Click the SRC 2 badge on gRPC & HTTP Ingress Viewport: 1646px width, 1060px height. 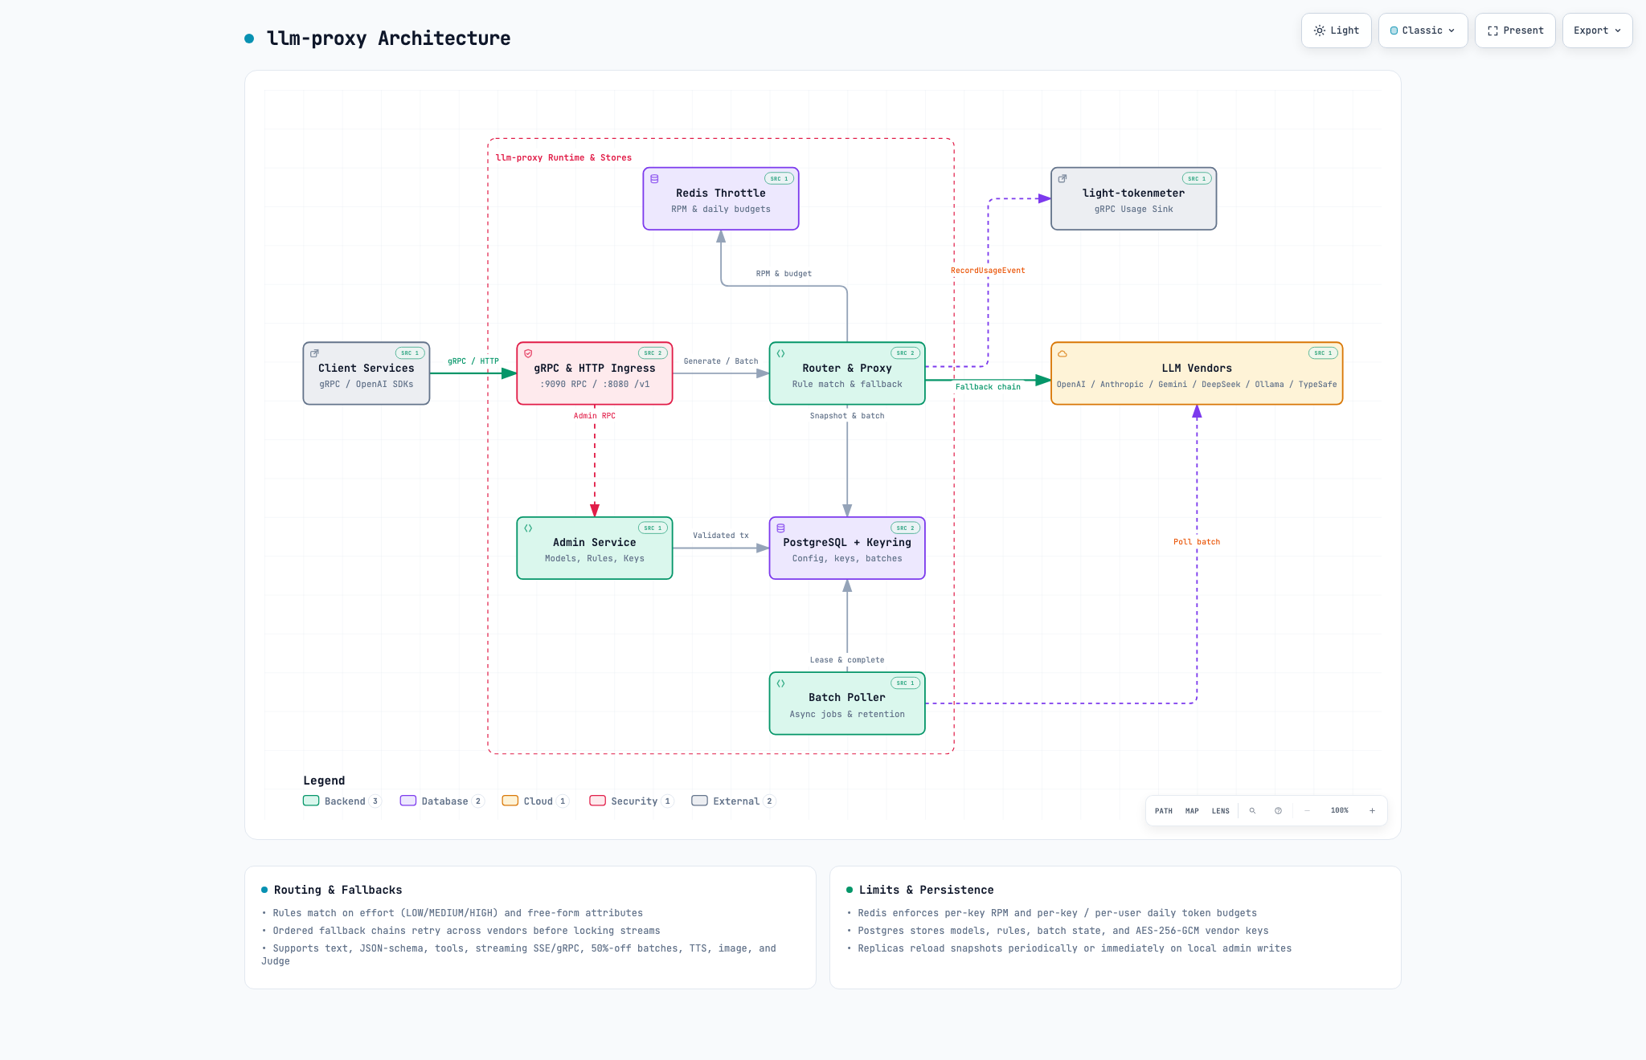pyautogui.click(x=653, y=353)
